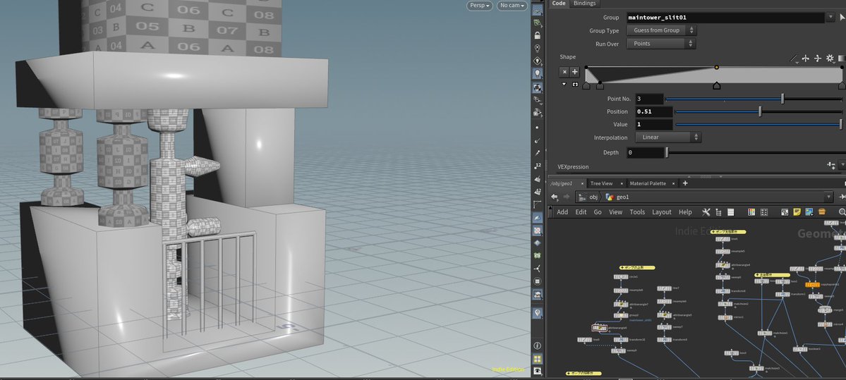Open the Help menu in network editor
The height and width of the screenshot is (380, 846).
685,212
